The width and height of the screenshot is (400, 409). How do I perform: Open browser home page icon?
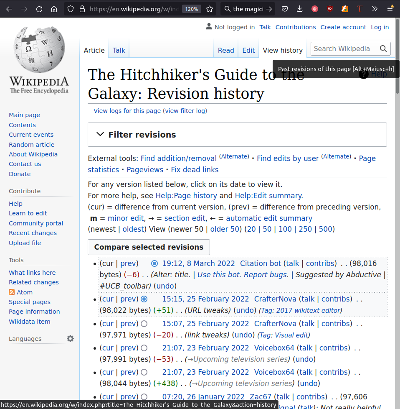[x=54, y=9]
